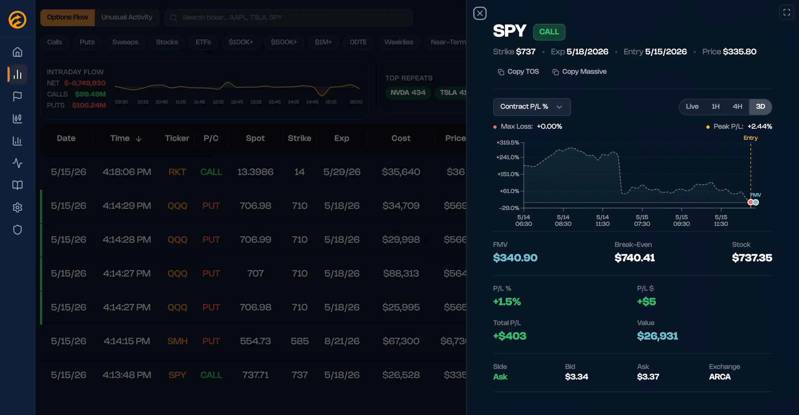
Task: Click the P/C column header
Action: [x=211, y=138]
